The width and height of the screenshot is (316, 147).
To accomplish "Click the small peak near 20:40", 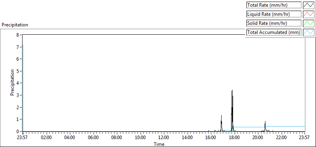I will pos(265,122).
